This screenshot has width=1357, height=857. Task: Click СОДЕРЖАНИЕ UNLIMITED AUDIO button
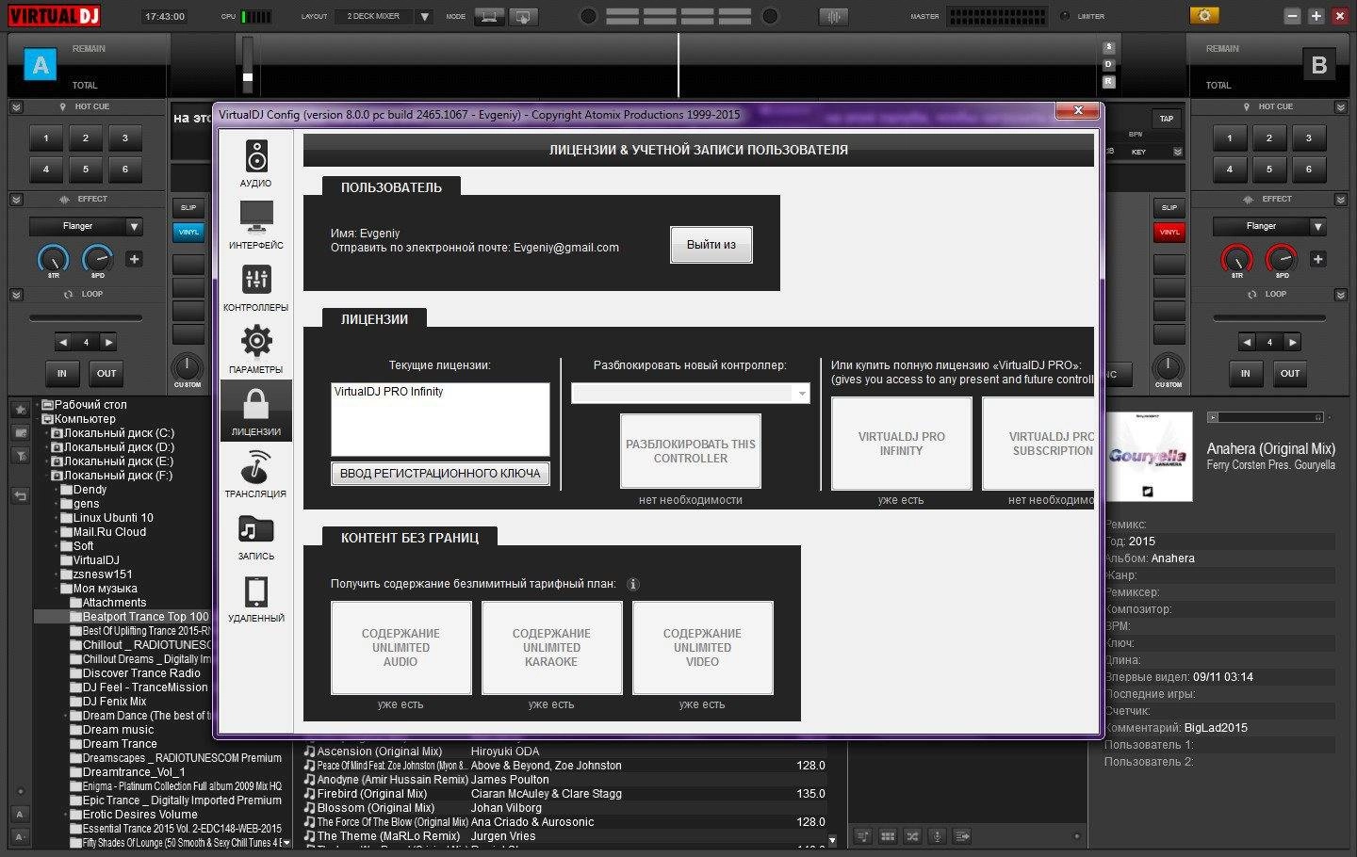click(401, 648)
